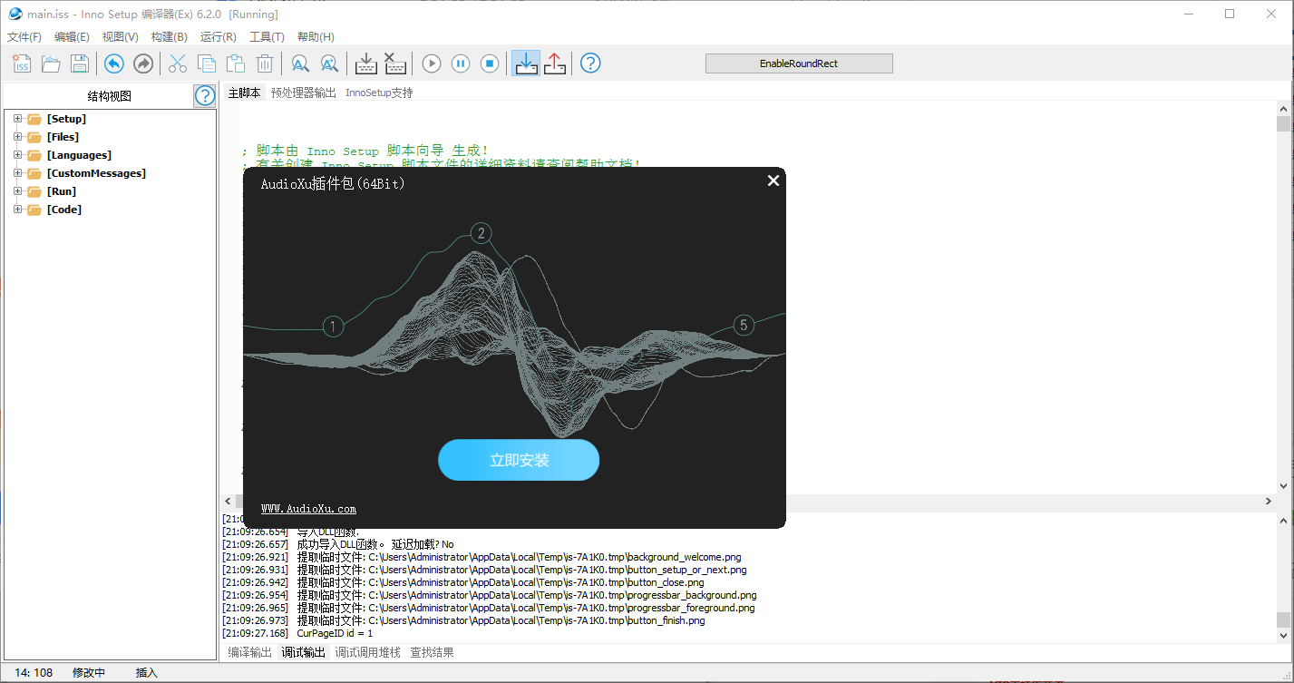Screen dimensions: 1294x683
Task: Click the scissors cut icon
Action: coord(178,63)
